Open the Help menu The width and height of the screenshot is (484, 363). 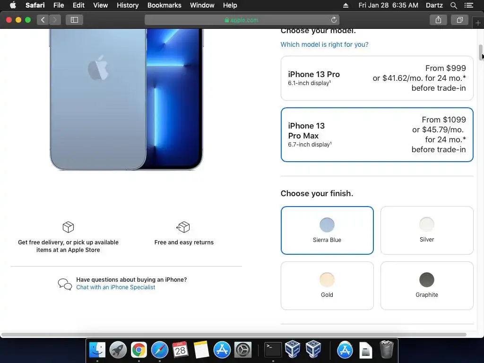click(x=230, y=5)
